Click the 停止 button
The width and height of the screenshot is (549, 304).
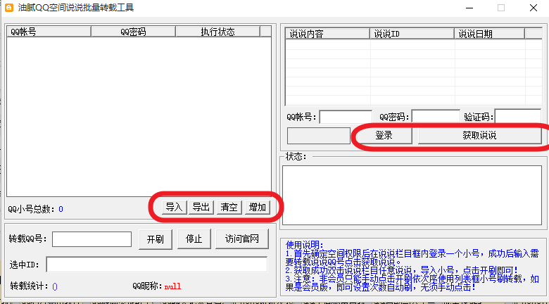pos(194,239)
